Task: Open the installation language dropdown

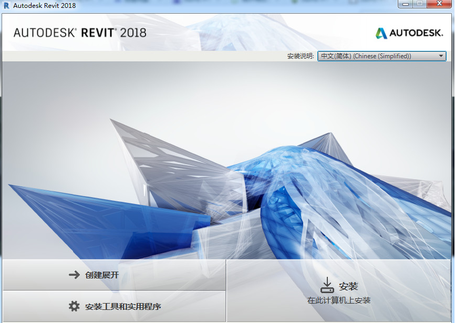Action: pos(382,56)
